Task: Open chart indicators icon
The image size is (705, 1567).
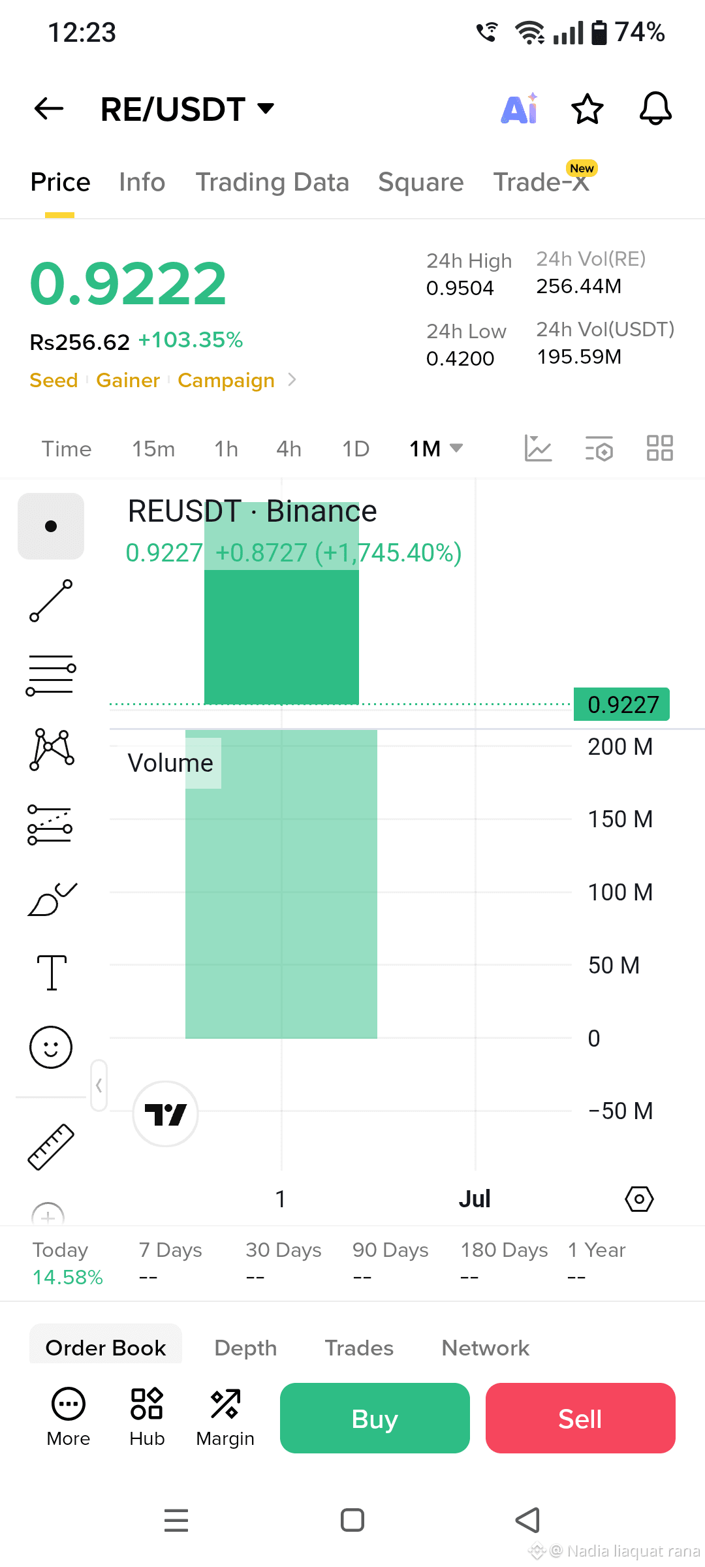Action: (538, 449)
